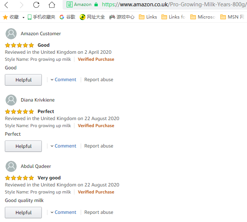Reload the page with refresh icon
Screen dimensions: 247x222
coord(36,5)
